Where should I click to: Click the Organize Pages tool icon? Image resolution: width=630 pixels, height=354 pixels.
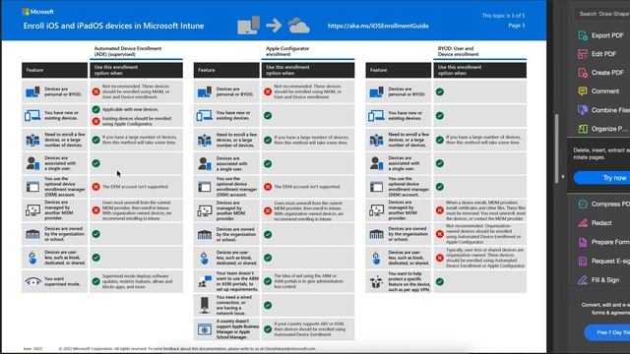(583, 129)
